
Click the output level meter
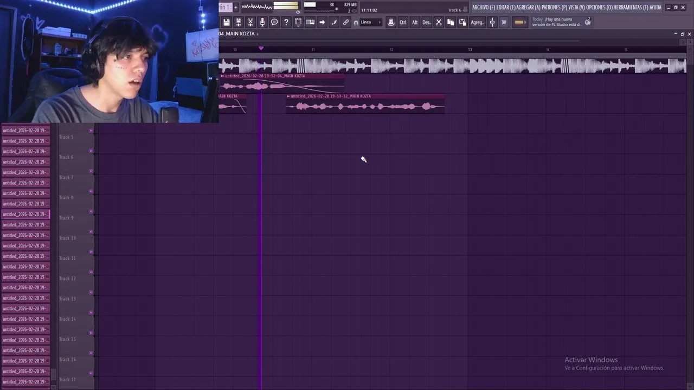(286, 6)
